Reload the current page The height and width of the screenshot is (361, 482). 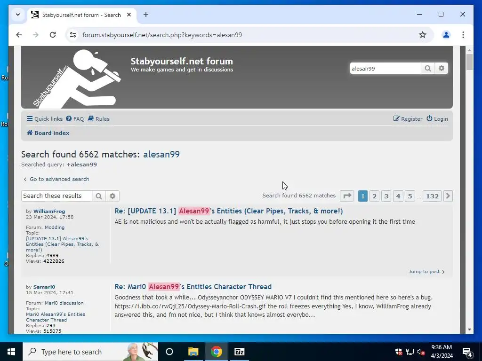[53, 35]
